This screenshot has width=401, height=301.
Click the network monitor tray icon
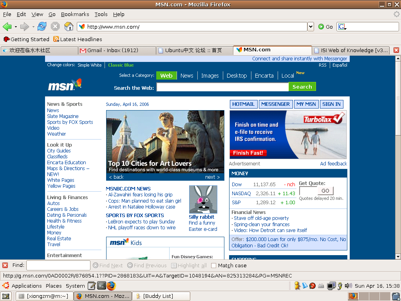[332, 286]
